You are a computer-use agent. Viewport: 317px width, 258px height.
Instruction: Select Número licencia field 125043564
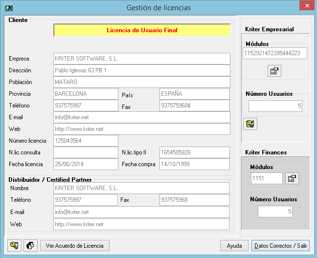point(86,141)
